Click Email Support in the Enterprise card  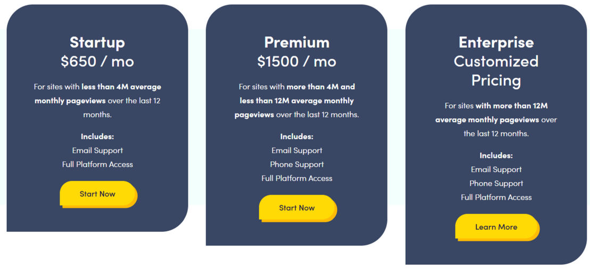(x=496, y=170)
